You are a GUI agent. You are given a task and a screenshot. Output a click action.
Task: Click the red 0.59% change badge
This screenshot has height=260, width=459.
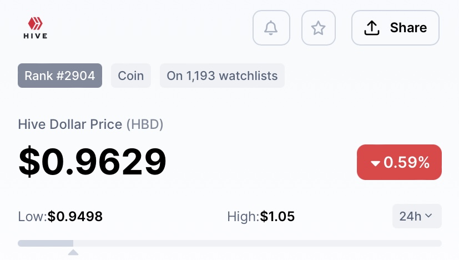pos(399,162)
